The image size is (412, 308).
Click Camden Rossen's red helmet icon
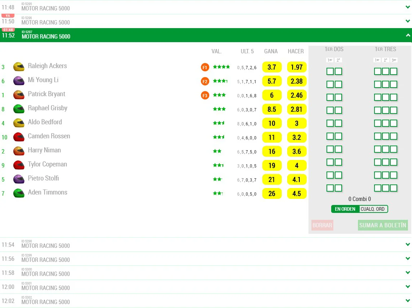click(19, 137)
